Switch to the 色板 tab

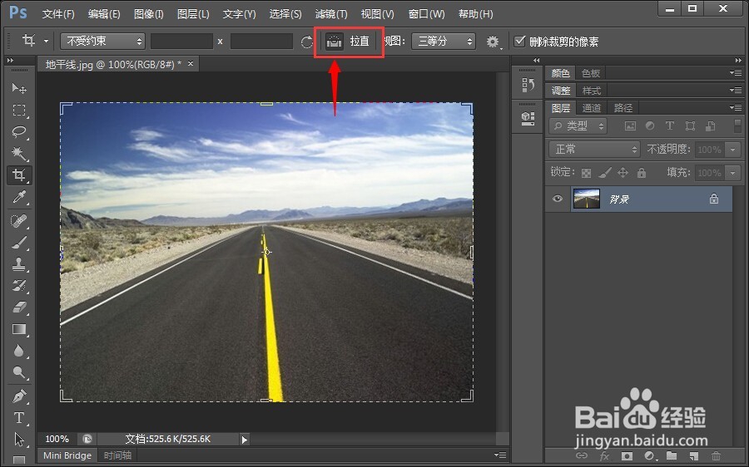[590, 73]
